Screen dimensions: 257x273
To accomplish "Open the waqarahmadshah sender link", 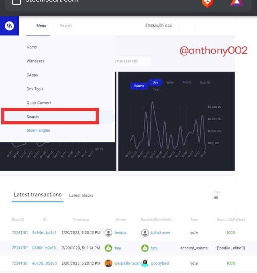I will pyautogui.click(x=128, y=263).
